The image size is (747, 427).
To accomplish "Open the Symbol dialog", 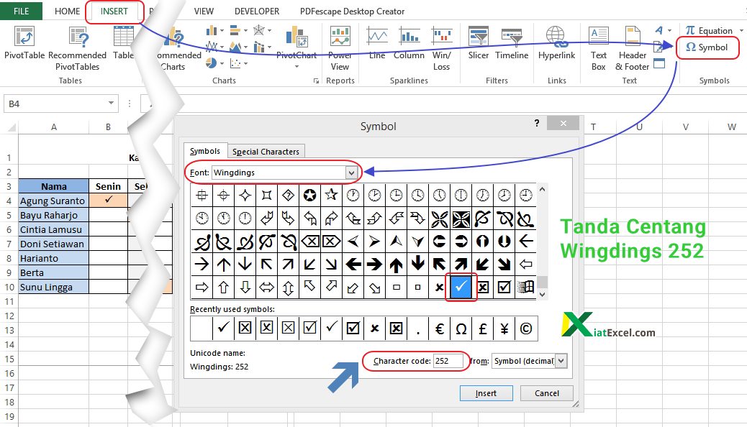I will click(707, 48).
